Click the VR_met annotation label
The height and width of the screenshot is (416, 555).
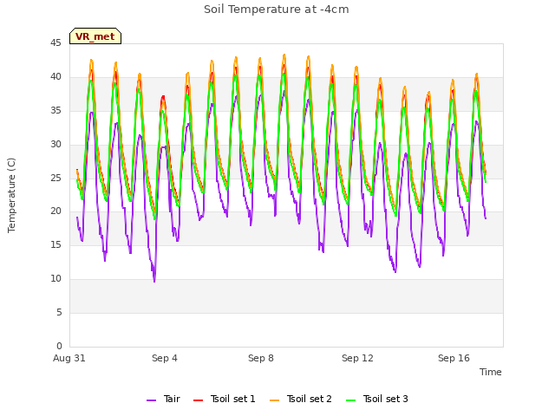[95, 36]
